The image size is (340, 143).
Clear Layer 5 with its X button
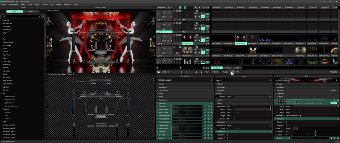(159, 26)
